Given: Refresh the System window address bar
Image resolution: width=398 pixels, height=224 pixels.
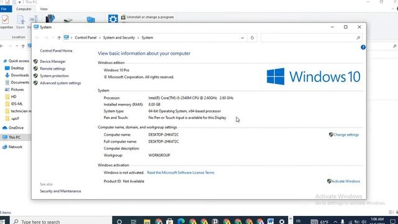Looking at the screenshot, I should coord(252,38).
